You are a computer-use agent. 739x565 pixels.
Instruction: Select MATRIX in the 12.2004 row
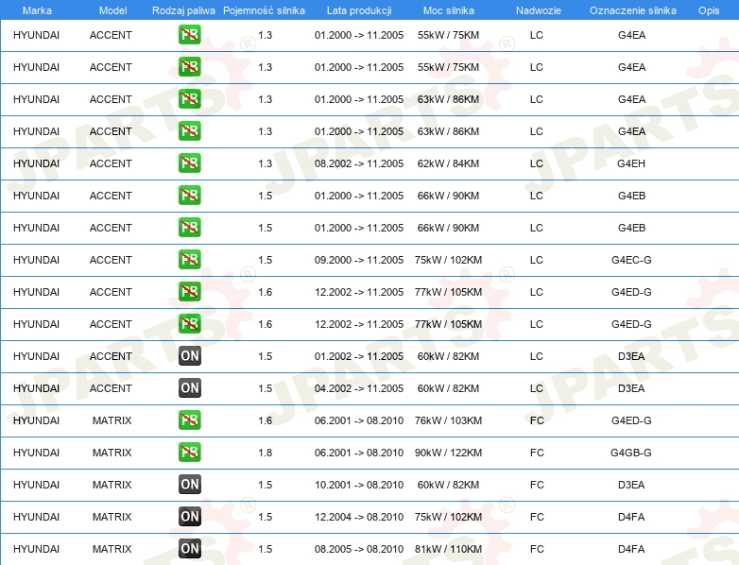112,517
